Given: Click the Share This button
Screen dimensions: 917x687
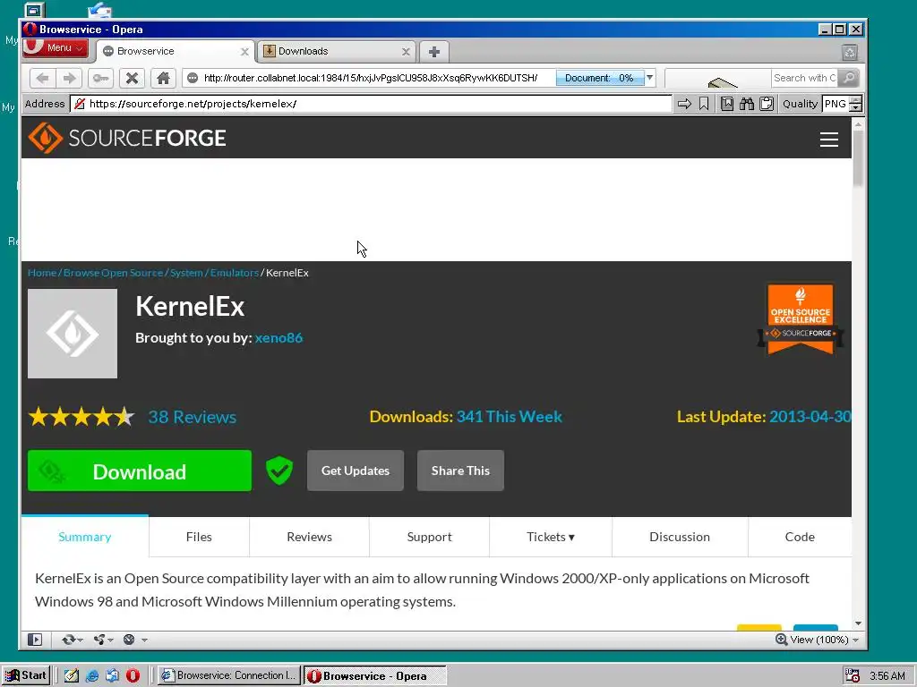Looking at the screenshot, I should (x=460, y=471).
